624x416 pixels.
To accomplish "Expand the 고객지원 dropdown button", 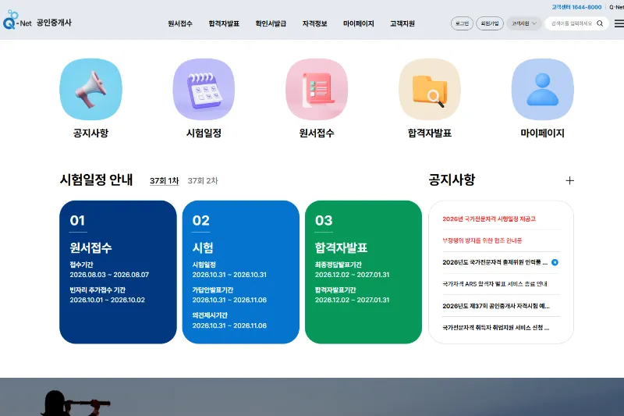I will (x=523, y=23).
